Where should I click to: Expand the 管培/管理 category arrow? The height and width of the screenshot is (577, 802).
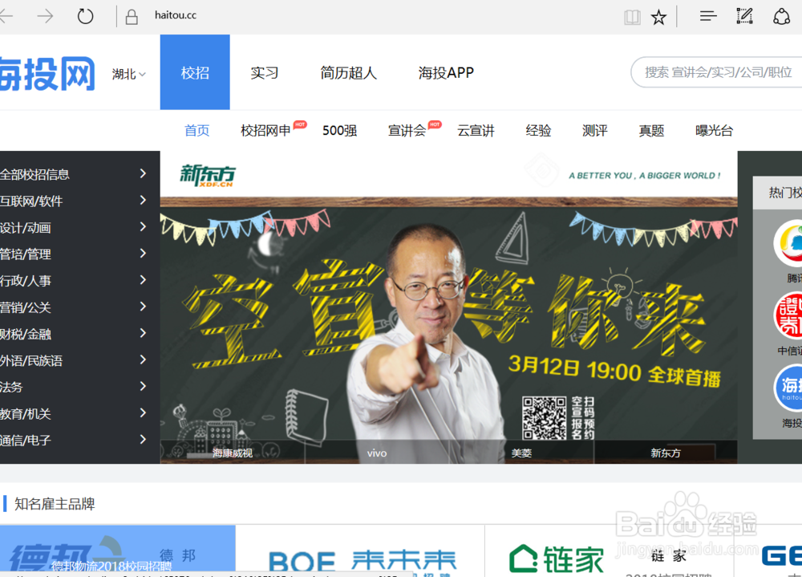tap(144, 254)
